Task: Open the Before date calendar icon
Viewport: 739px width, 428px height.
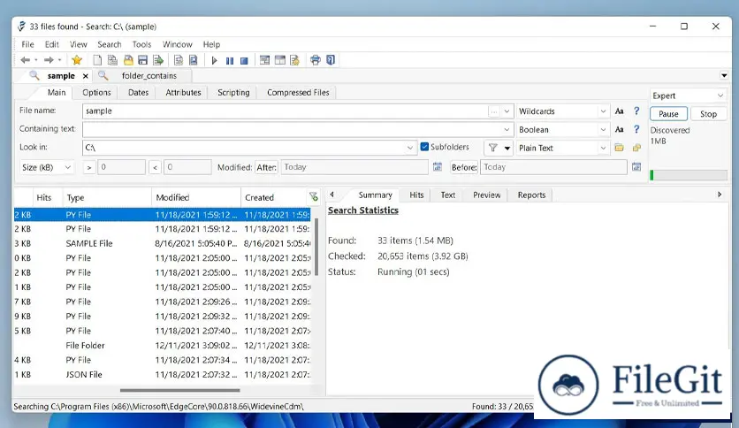Action: [x=636, y=167]
